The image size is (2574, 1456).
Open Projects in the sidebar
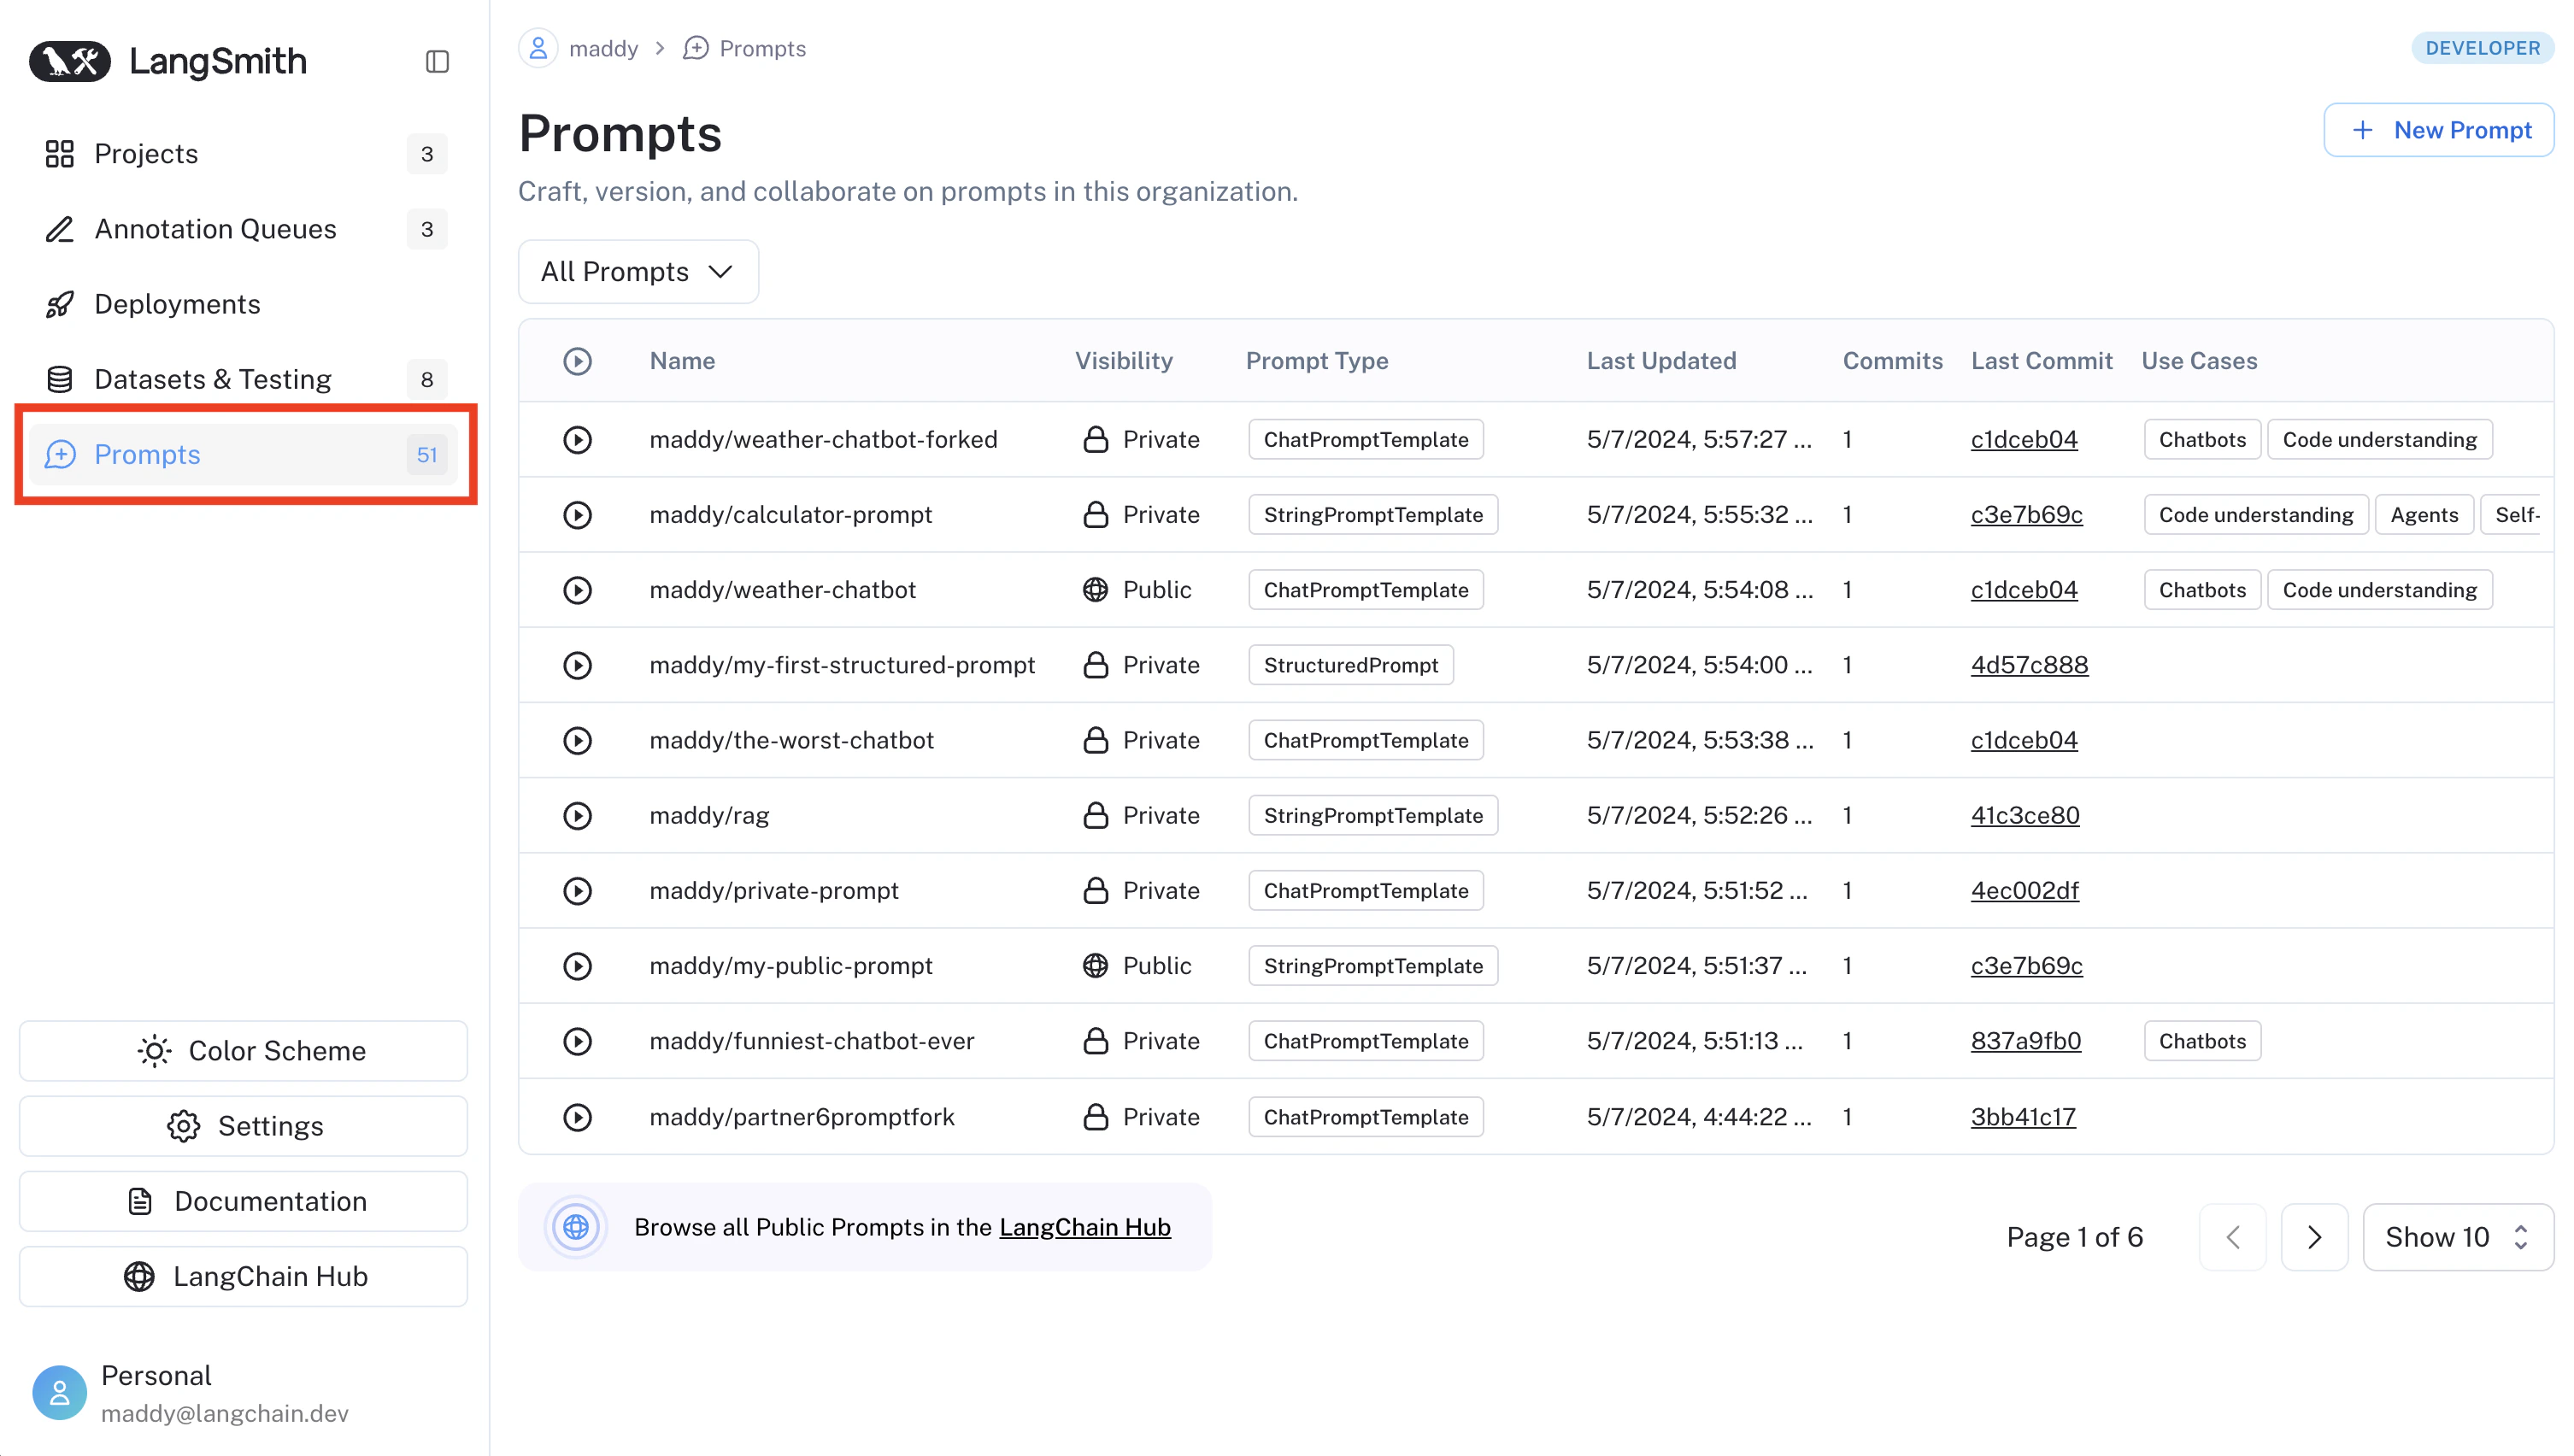pyautogui.click(x=146, y=154)
